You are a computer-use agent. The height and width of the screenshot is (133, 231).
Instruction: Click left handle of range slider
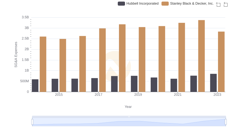click(x=32, y=122)
